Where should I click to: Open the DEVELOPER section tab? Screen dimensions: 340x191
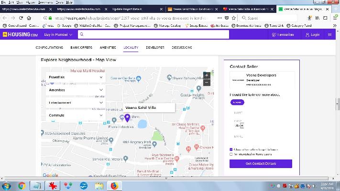point(155,47)
